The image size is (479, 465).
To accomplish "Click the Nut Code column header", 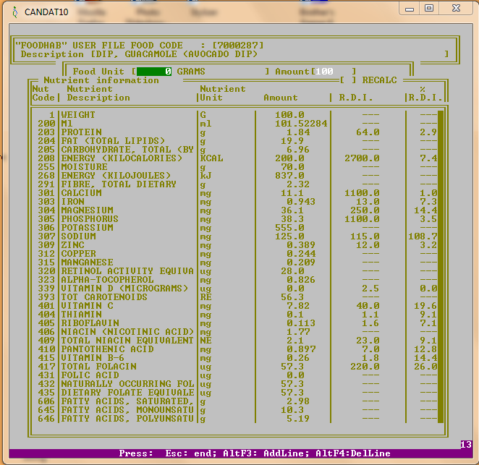I will tap(42, 93).
